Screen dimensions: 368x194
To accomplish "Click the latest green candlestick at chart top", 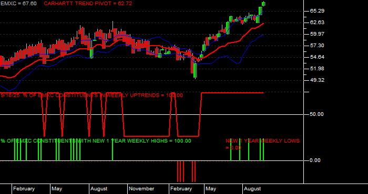I will (263, 4).
